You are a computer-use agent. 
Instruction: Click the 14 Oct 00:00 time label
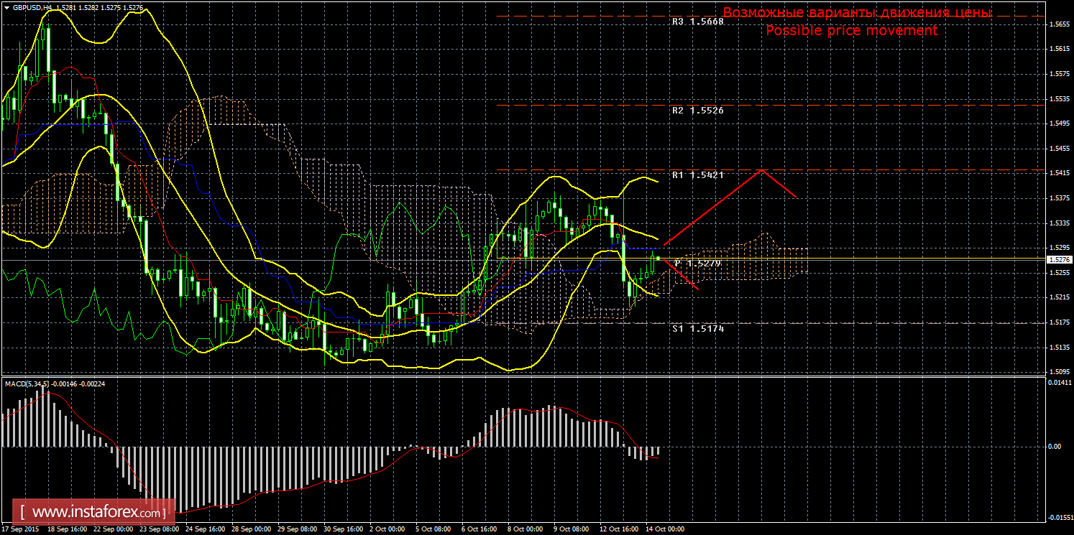(665, 529)
